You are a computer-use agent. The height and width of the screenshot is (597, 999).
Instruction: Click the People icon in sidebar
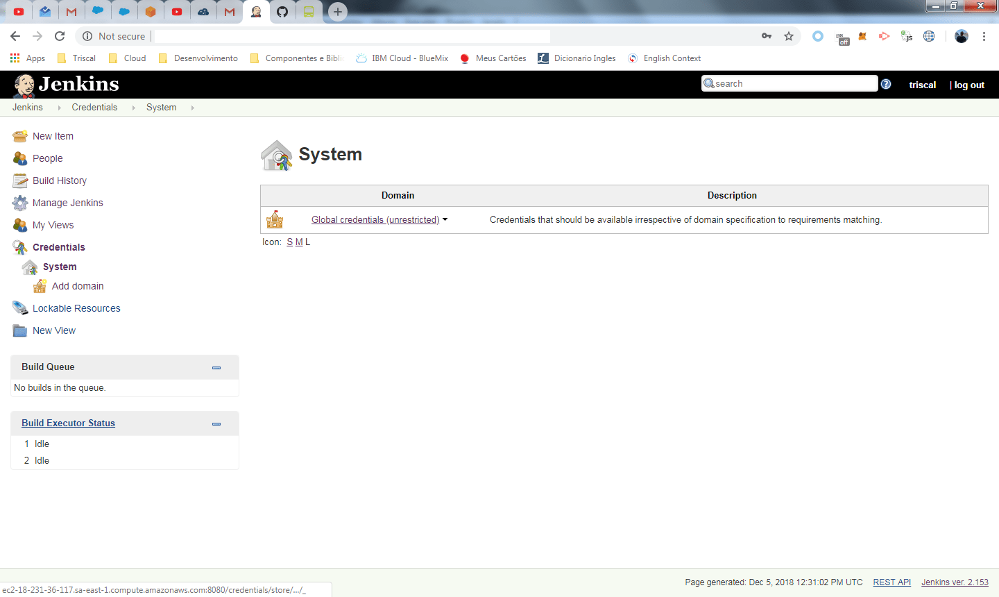tap(20, 158)
